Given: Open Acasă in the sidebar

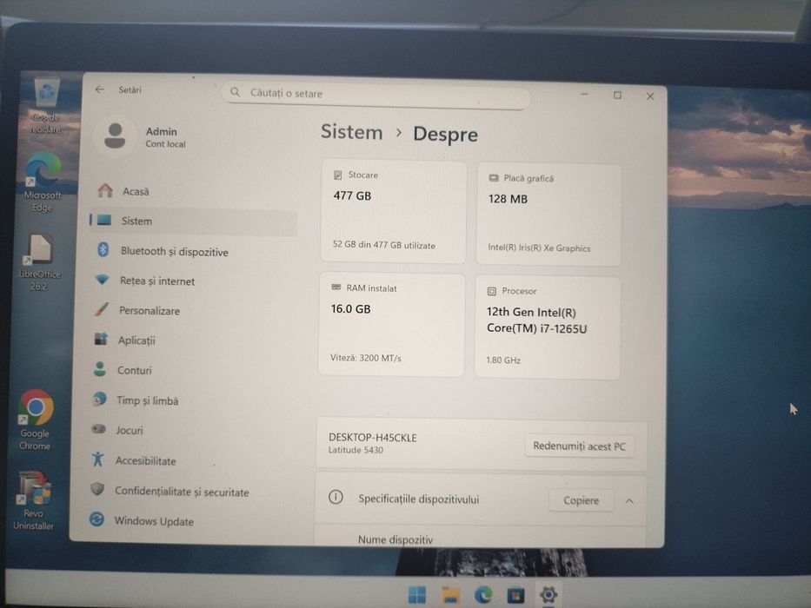Looking at the screenshot, I should pyautogui.click(x=136, y=192).
